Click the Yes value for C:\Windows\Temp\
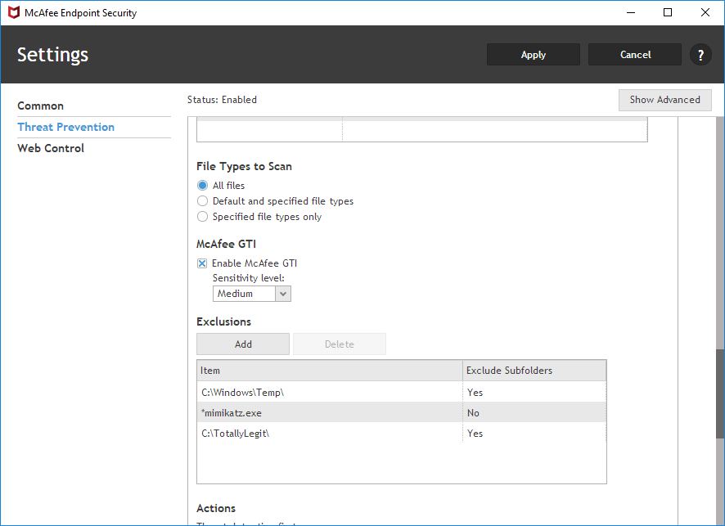This screenshot has width=725, height=526. [x=475, y=393]
